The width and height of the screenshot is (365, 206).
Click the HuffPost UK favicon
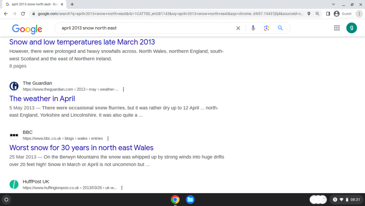coord(14,184)
